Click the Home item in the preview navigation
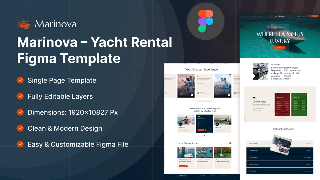Viewport: 320px width, 180px height. [x=242, y=16]
